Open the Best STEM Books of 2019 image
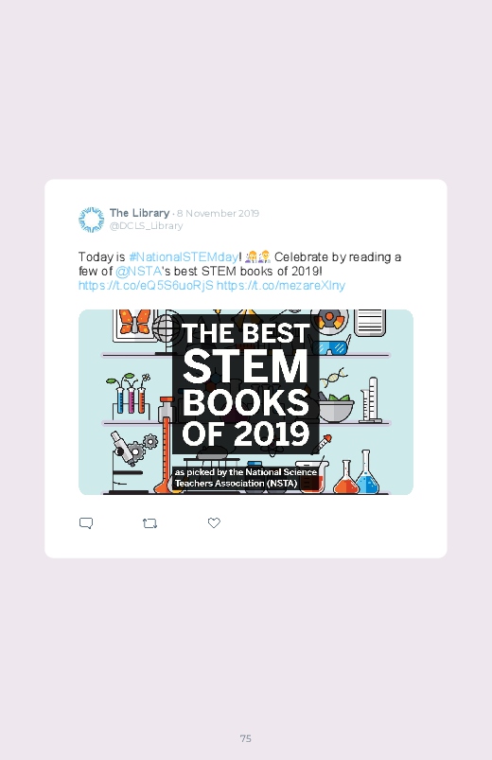This screenshot has height=760, width=492. pyautogui.click(x=246, y=402)
